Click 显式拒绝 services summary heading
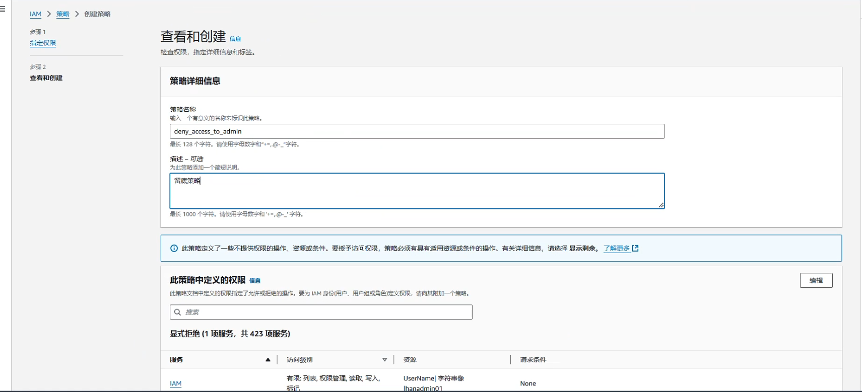The width and height of the screenshot is (862, 392). coord(230,334)
